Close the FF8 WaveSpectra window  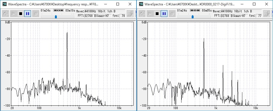(130, 4)
